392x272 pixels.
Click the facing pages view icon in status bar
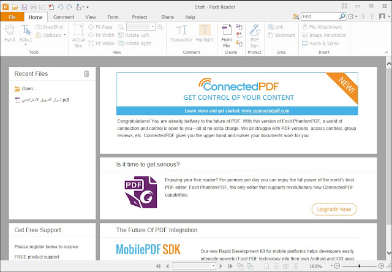[286, 266]
